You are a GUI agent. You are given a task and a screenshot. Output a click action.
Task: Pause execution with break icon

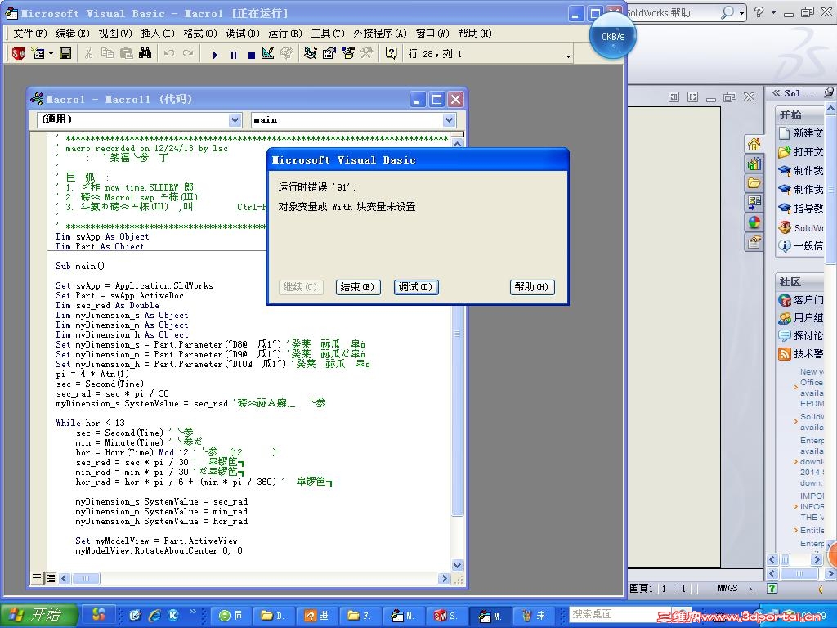pyautogui.click(x=233, y=55)
